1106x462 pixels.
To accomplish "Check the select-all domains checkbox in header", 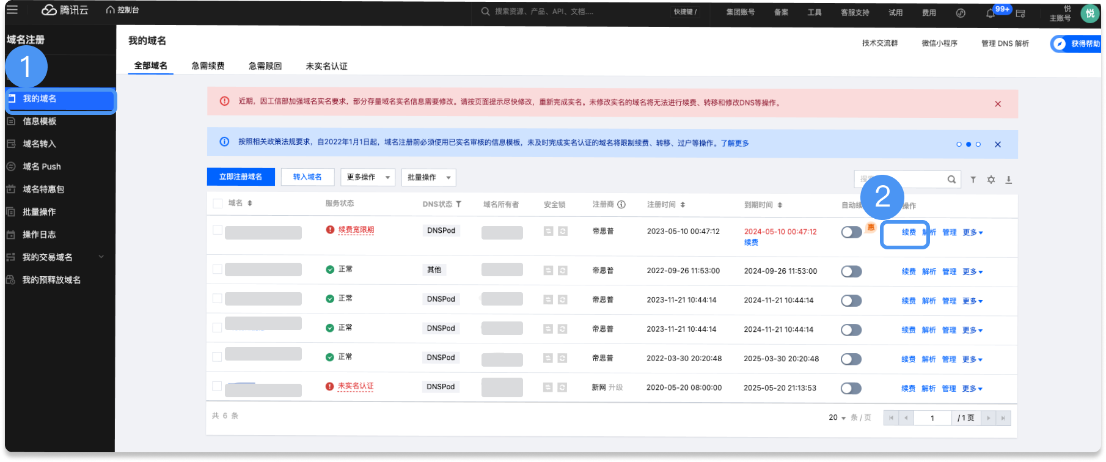I will point(218,204).
